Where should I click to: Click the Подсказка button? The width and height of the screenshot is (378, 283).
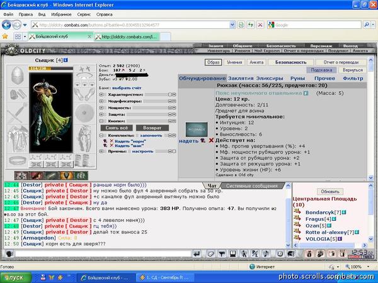[x=321, y=70]
